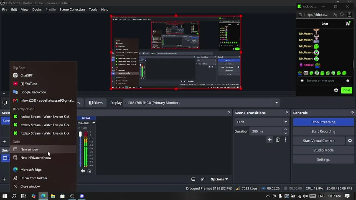Viewport: 356px width, 200px height.
Task: Undock the Controls panel
Action: click(x=353, y=113)
